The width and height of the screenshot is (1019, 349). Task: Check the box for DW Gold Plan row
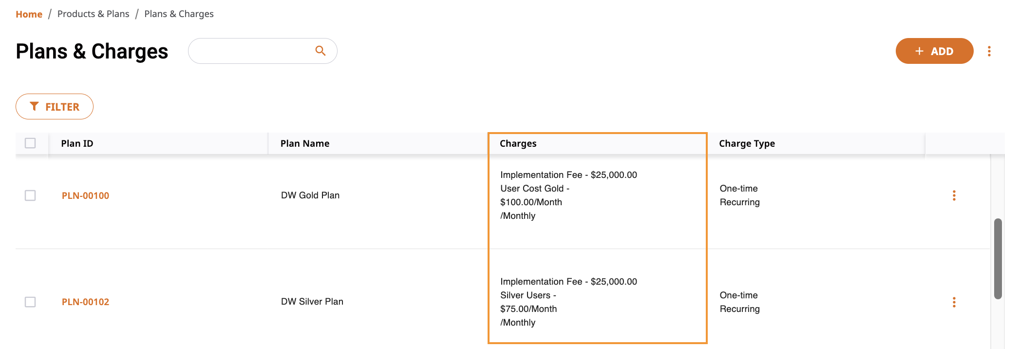click(30, 195)
